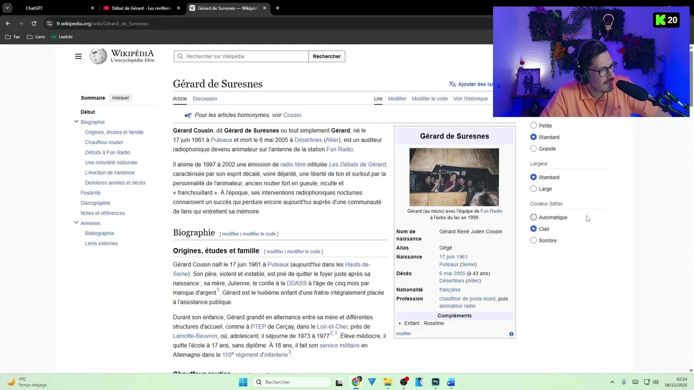Screen dimensions: 694x390
Task: Select Grande text size
Action: coord(534,148)
